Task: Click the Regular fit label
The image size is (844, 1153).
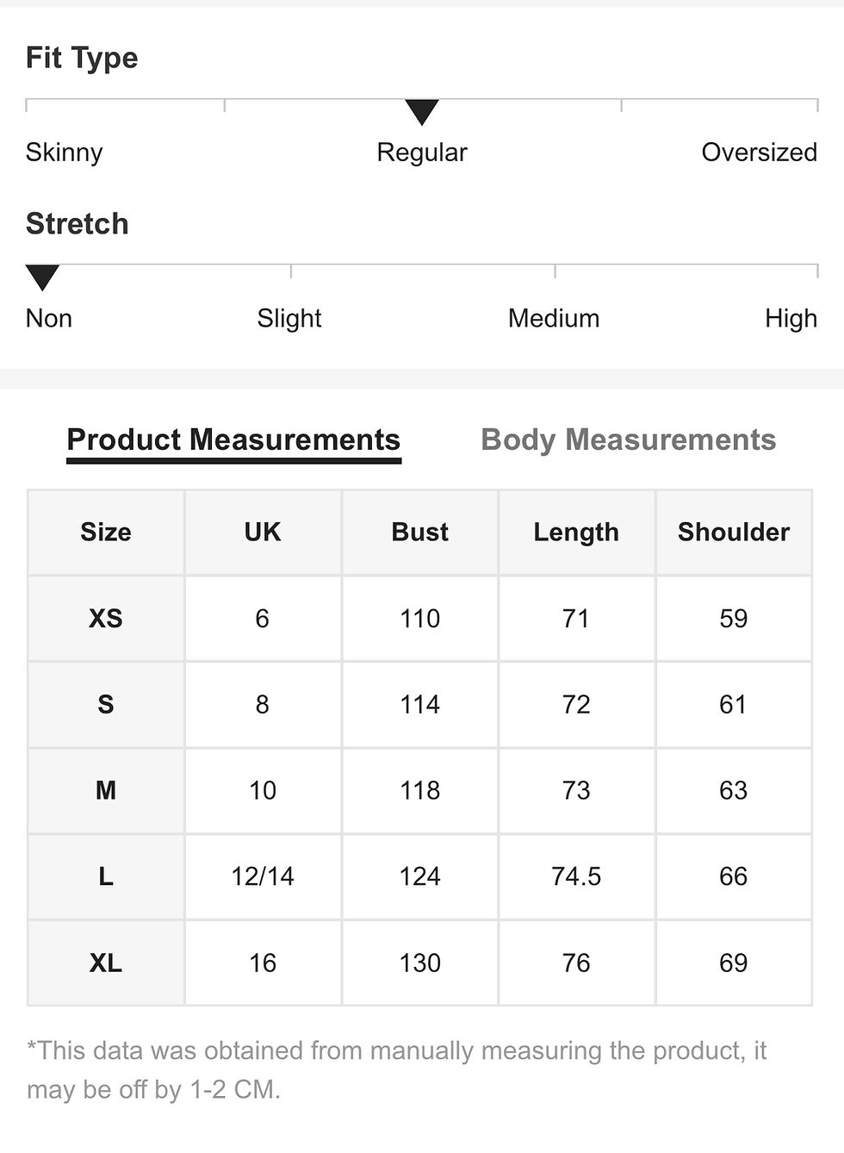Action: (422, 153)
